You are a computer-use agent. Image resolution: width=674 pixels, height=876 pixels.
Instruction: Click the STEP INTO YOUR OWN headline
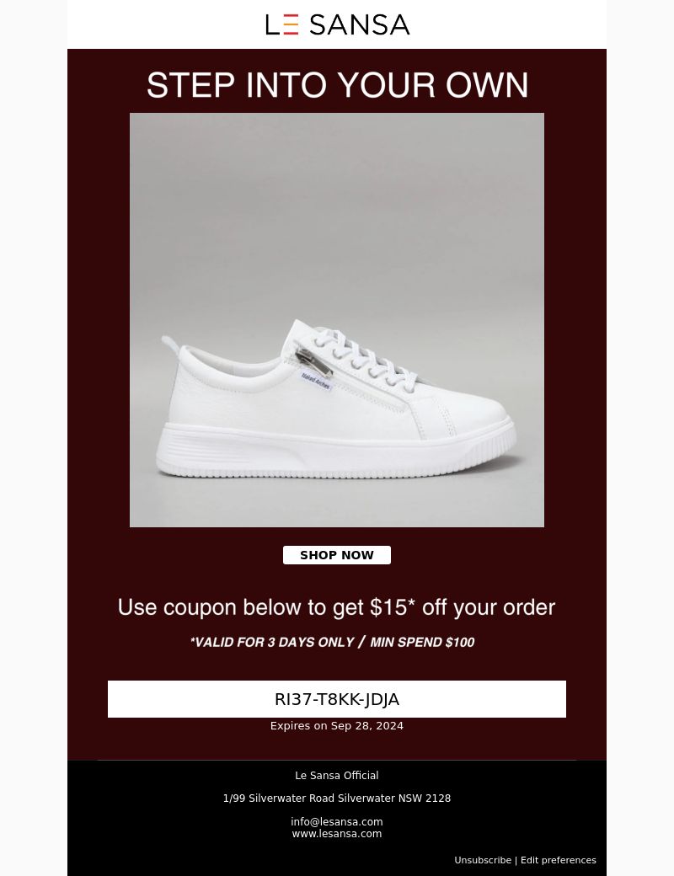(337, 85)
